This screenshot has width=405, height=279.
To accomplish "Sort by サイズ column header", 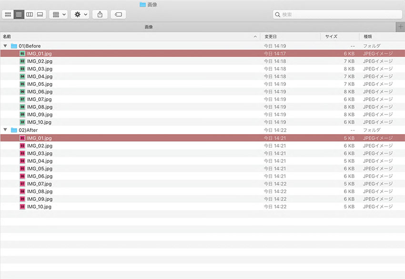I will [x=340, y=36].
